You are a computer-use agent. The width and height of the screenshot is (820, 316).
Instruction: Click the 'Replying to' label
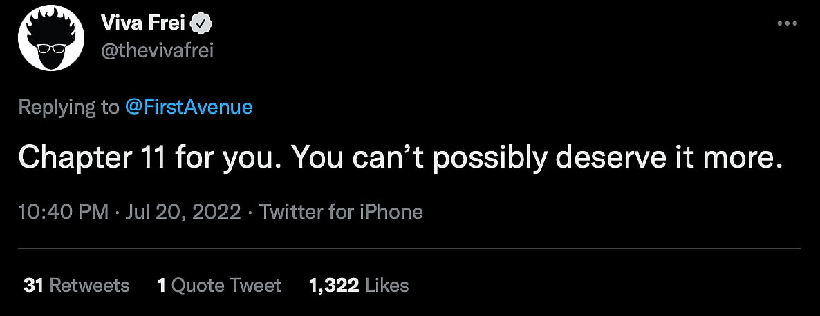(x=69, y=107)
